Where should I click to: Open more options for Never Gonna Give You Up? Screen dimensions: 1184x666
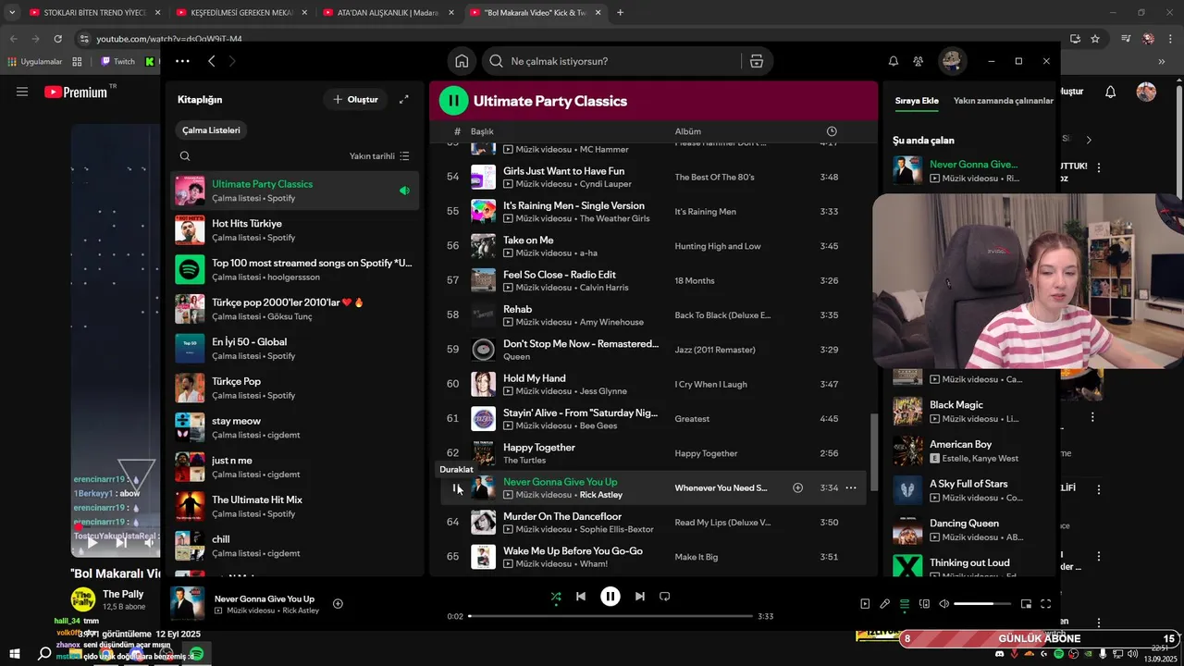click(x=851, y=487)
